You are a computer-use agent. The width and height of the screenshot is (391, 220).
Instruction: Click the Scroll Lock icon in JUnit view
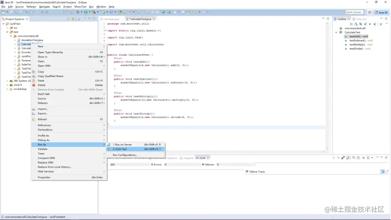pos(348,158)
